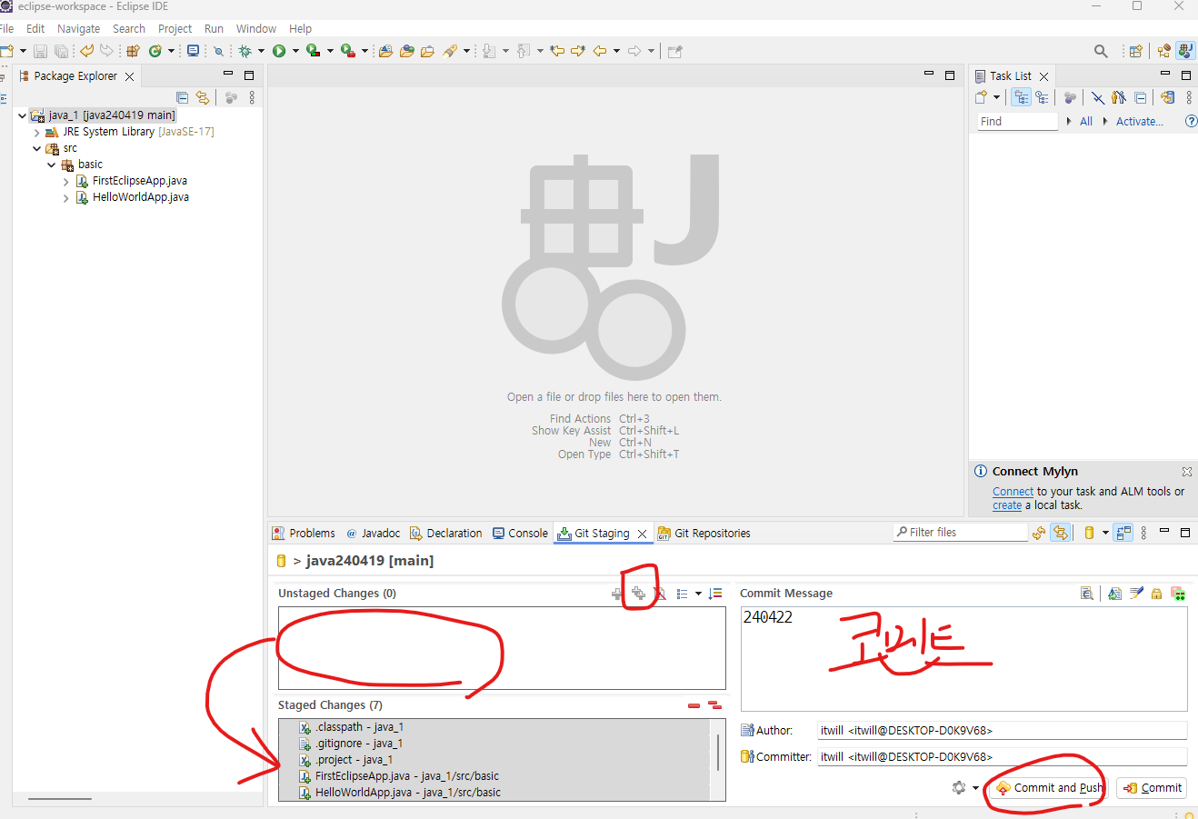Toggle Git Staging column layout icon

click(1123, 533)
